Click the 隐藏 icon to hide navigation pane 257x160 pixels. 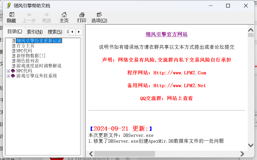11,15
